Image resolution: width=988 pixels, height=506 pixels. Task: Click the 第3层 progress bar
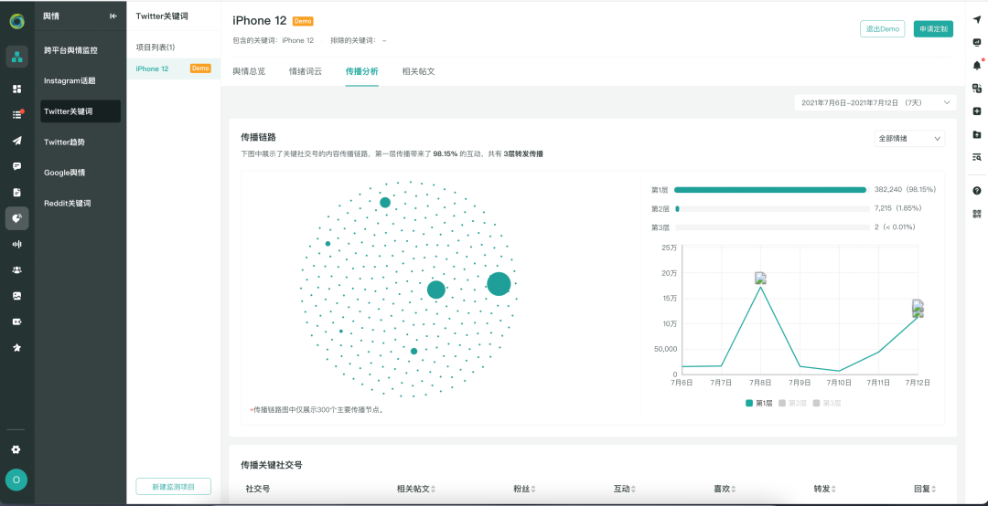click(x=770, y=227)
